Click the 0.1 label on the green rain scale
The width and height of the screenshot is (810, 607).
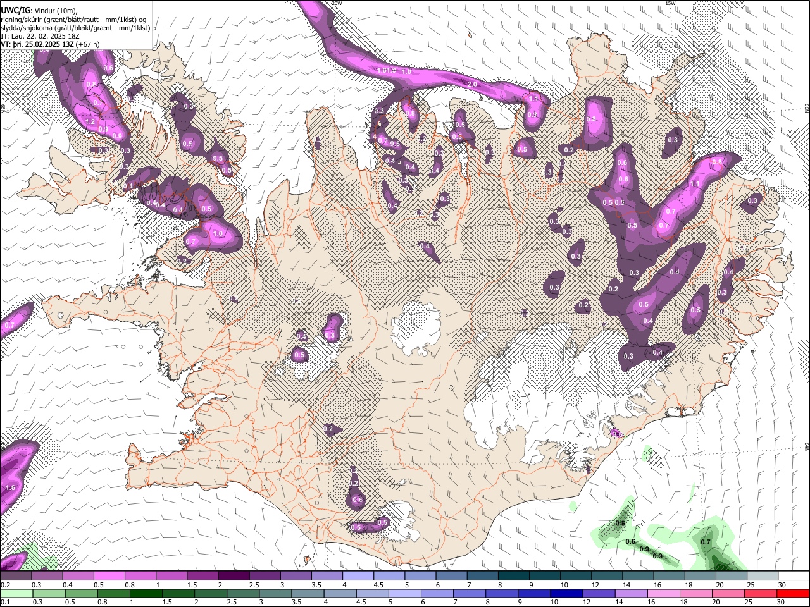click(6, 602)
